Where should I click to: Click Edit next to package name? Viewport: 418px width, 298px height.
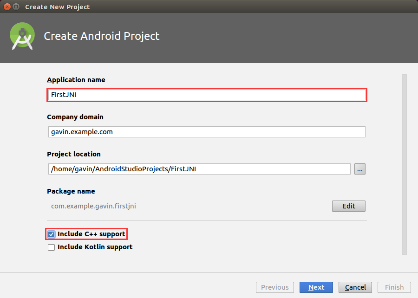pos(349,206)
